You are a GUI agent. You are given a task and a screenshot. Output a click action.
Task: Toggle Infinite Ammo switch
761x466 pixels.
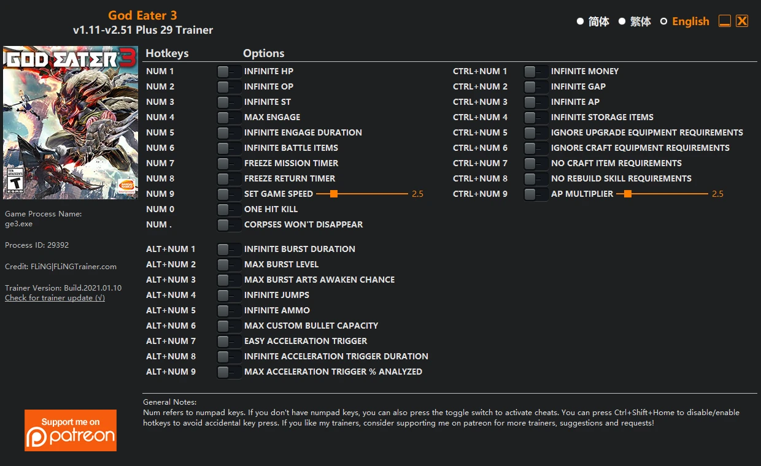click(x=229, y=311)
